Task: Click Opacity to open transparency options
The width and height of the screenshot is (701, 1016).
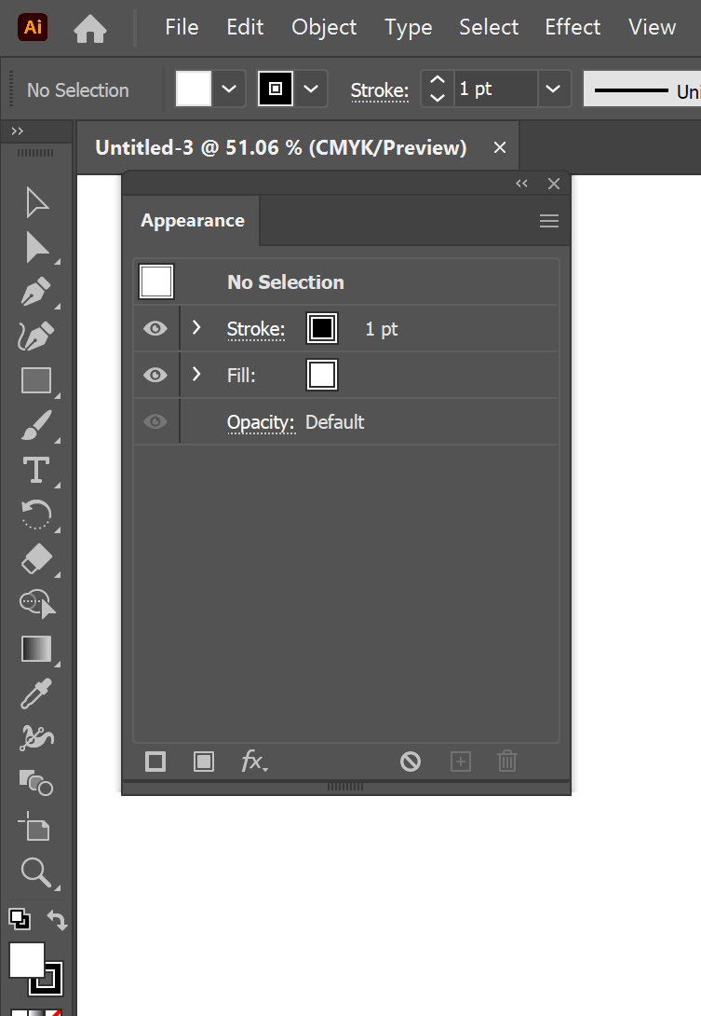Action: (x=261, y=421)
